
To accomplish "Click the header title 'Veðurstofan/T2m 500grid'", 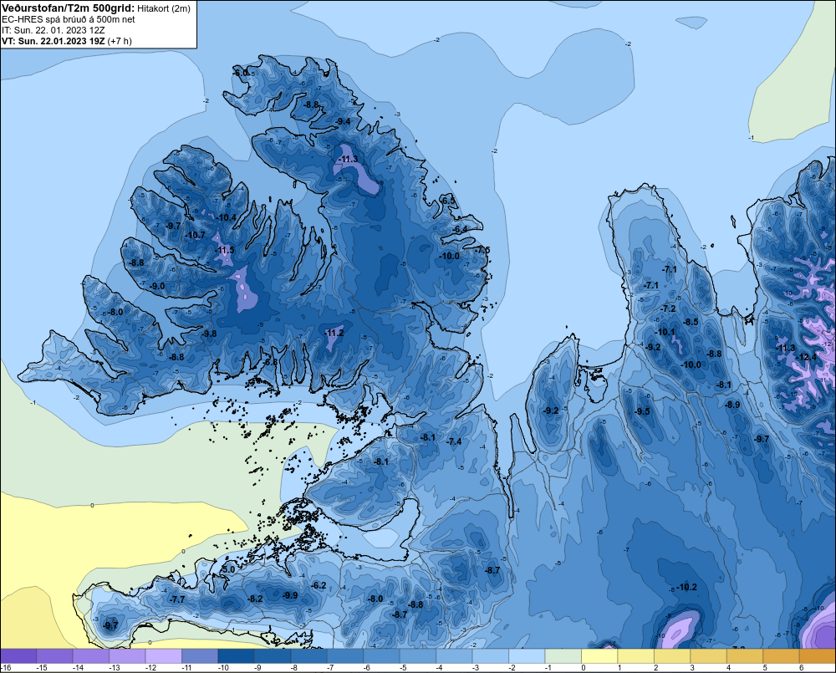I will [68, 8].
